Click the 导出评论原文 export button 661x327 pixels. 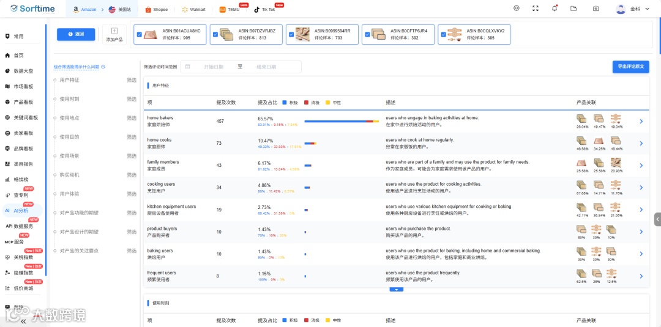630,67
